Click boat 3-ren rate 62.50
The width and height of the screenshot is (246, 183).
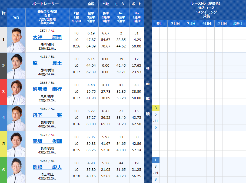(137, 124)
